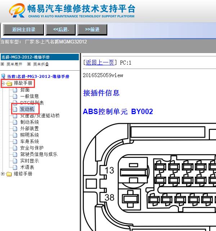Select the 菜单折叠 label
This screenshot has height=231, width=216.
(41, 64)
